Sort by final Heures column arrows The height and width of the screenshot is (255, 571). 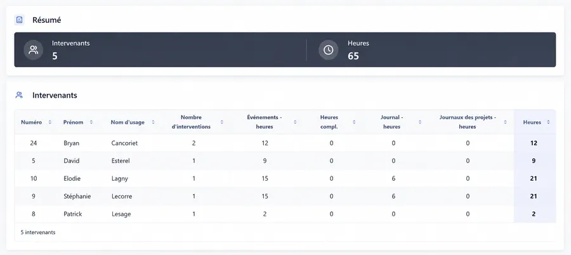[x=548, y=122]
